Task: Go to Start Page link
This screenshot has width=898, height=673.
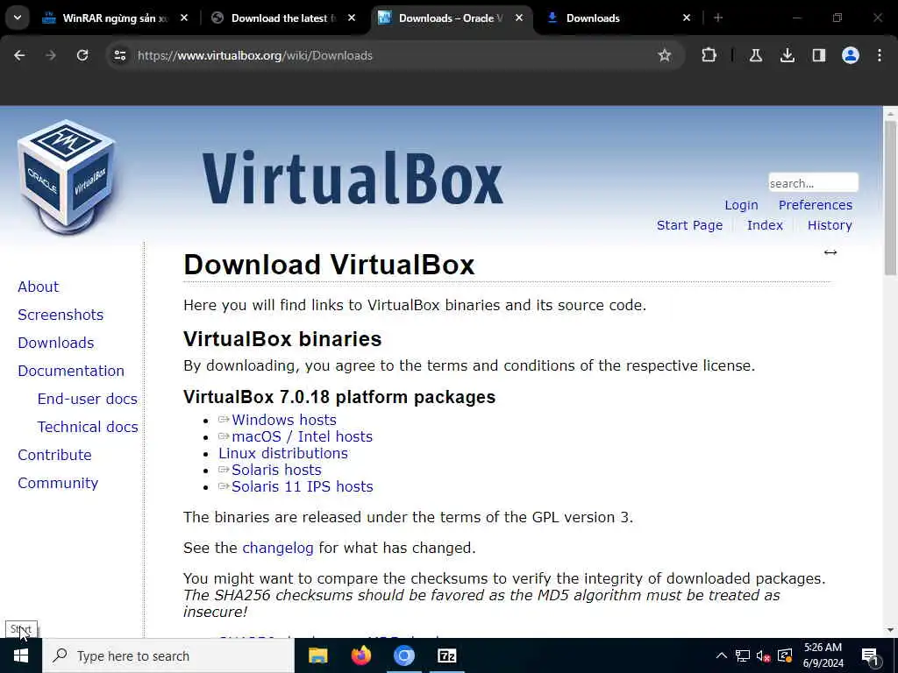Action: coord(689,225)
